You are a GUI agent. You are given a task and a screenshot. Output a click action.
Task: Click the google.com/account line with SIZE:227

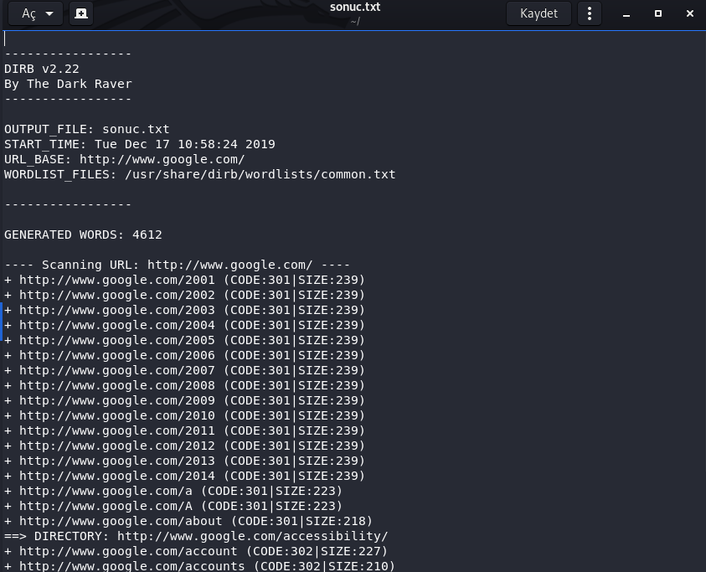tap(196, 552)
